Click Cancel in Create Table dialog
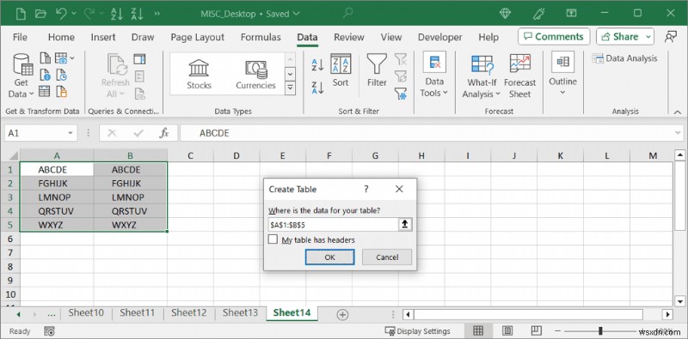 387,257
